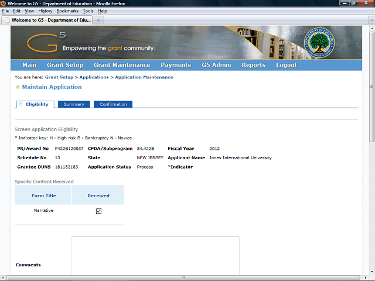Open a new tab with plus button
Viewport: 375px width, 281px height.
coord(98,20)
